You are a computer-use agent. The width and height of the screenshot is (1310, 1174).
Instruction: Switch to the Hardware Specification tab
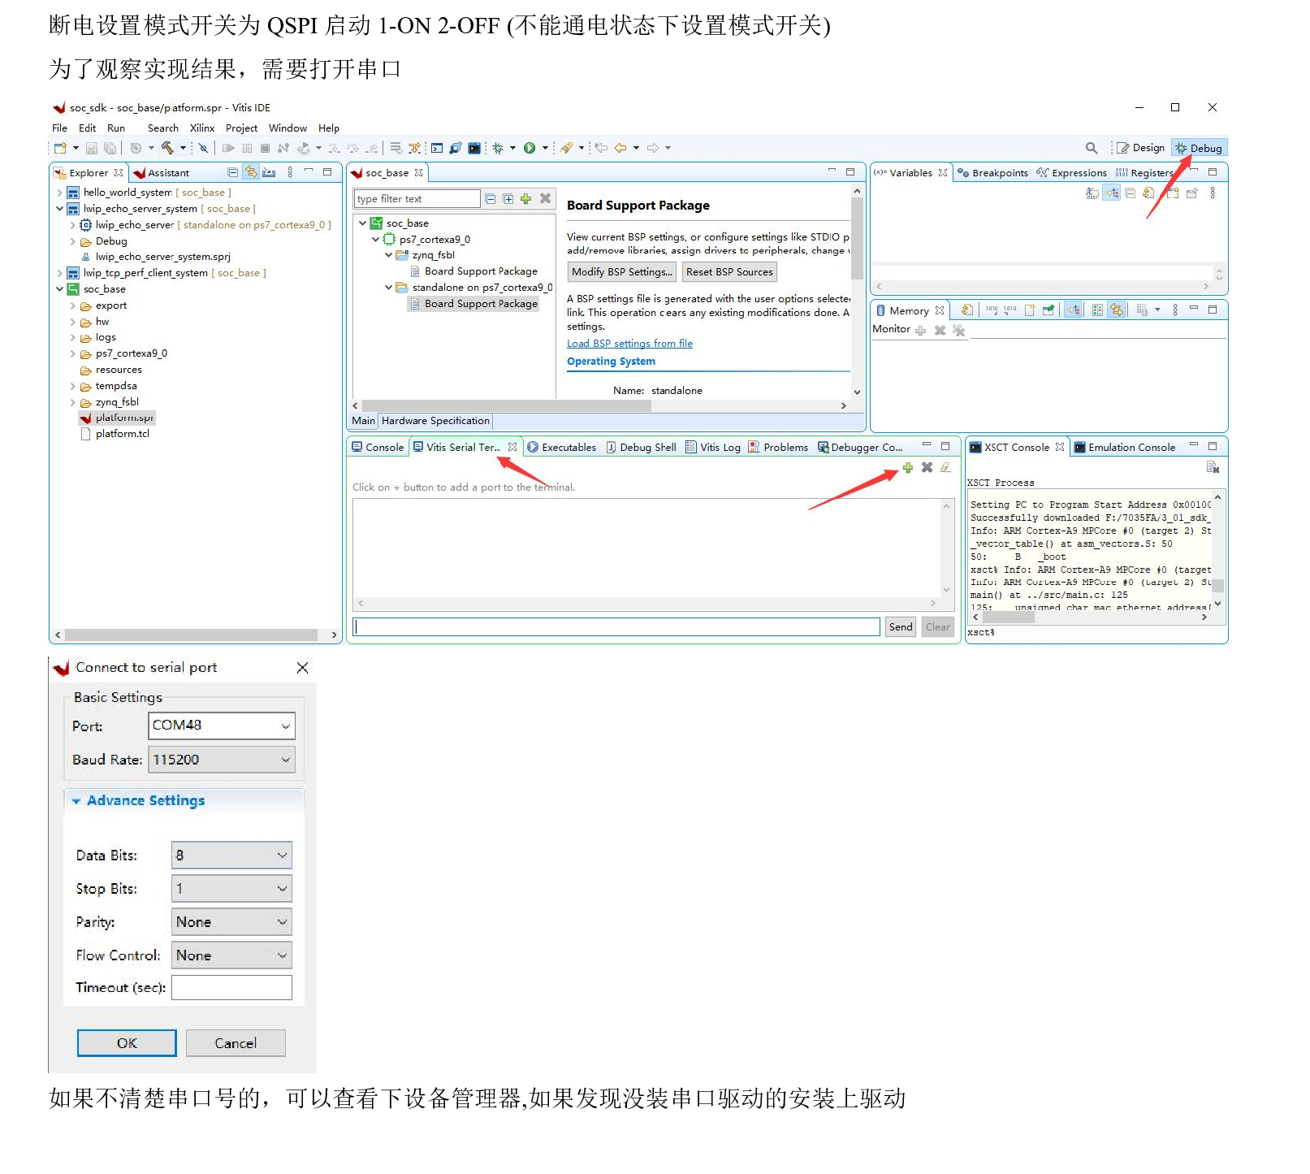pyautogui.click(x=435, y=421)
